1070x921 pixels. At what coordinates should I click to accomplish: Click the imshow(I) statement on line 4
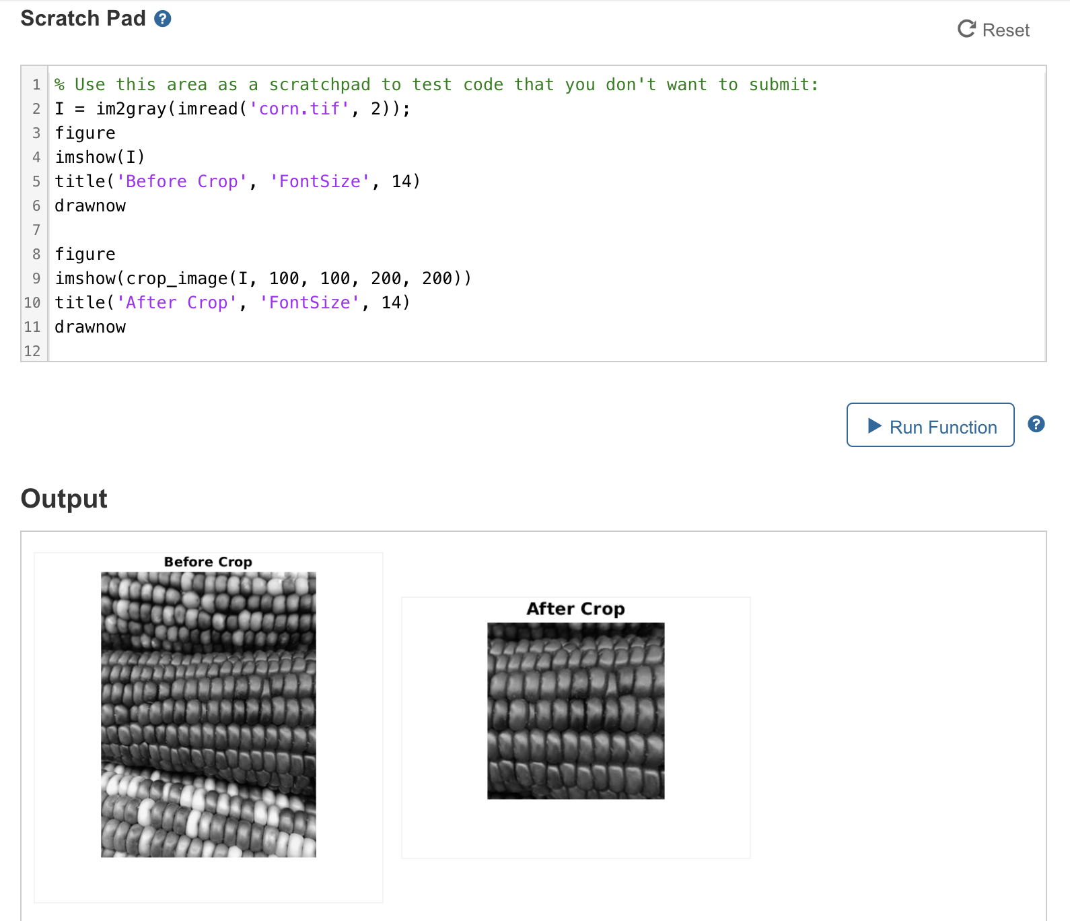tap(100, 158)
